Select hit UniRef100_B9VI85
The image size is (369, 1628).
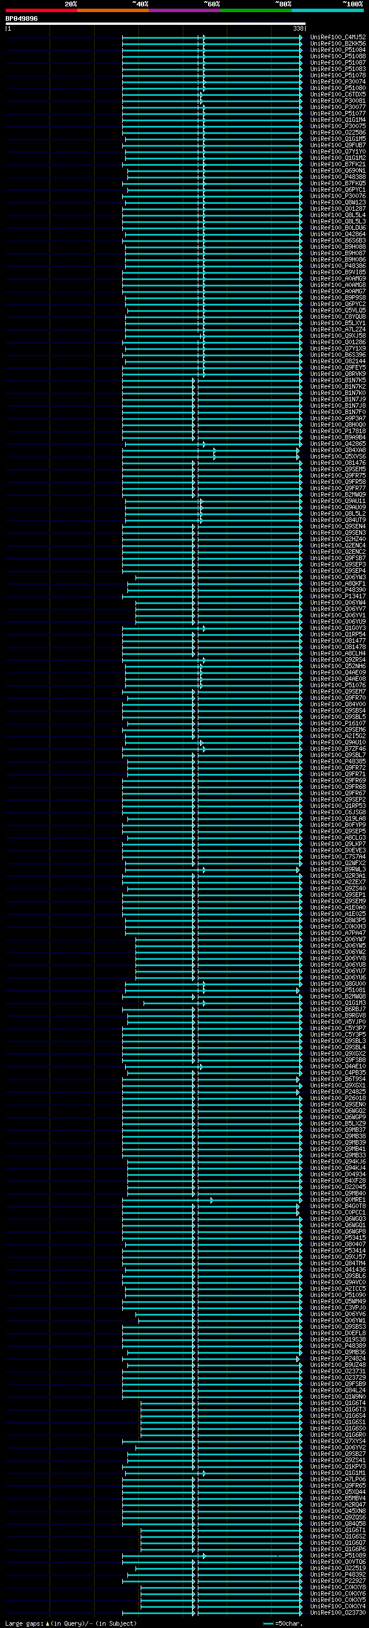click(x=338, y=273)
